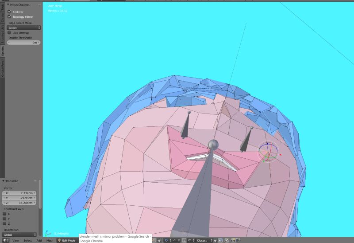Click the snap element magnet icon

click(192, 240)
